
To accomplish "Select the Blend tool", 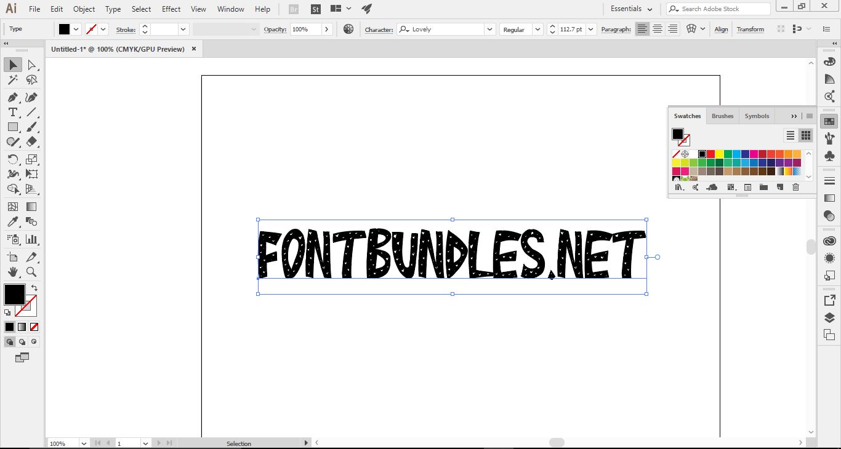I will [x=31, y=221].
